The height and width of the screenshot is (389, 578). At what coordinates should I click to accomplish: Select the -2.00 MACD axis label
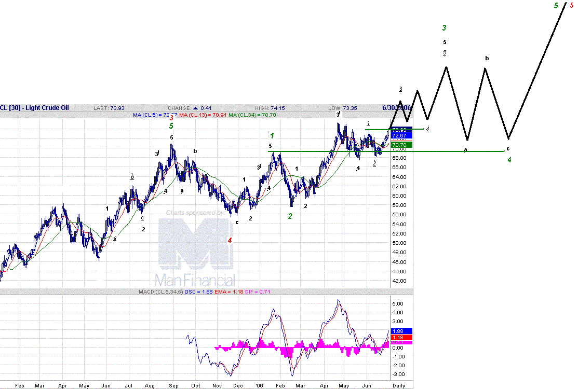point(398,366)
